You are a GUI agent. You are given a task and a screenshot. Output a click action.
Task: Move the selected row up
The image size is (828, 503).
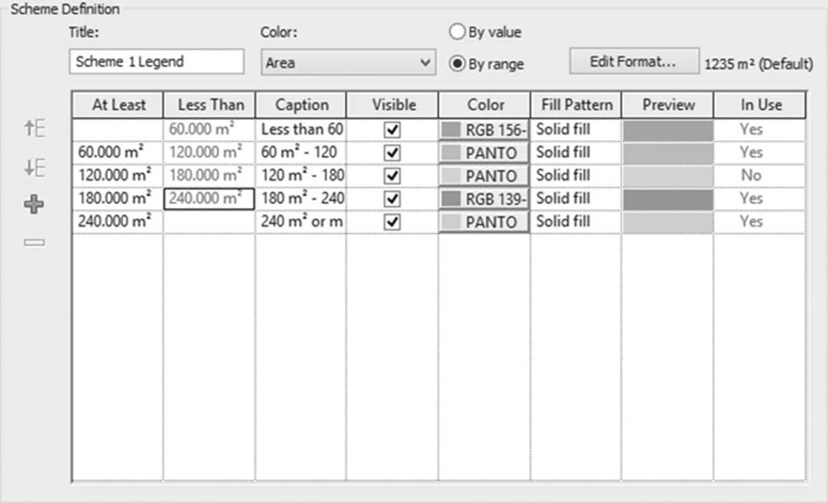(x=35, y=129)
